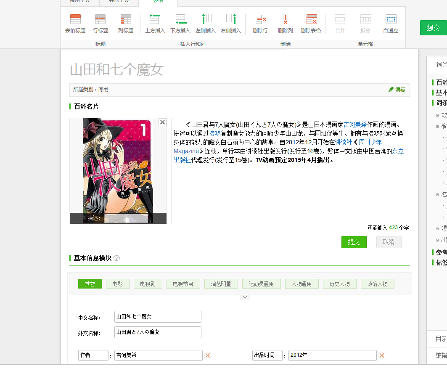Delete row using 删除行 icon
Viewport: 447px width, 371px height.
261,19
